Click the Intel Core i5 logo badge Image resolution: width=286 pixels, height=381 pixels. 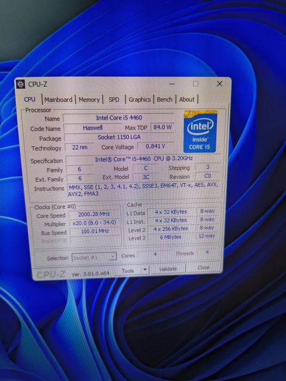[199, 131]
